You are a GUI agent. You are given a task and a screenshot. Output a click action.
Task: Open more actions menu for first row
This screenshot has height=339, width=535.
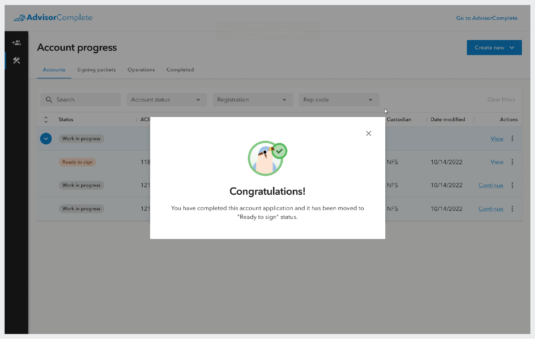512,139
